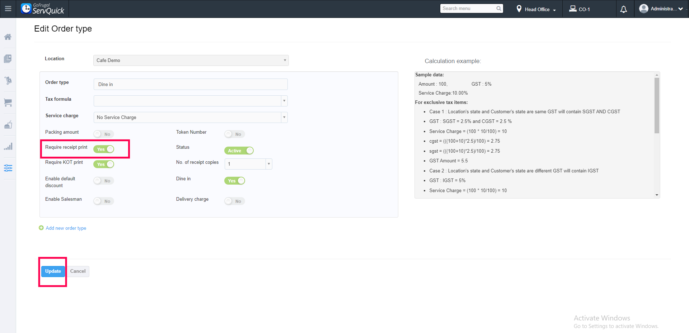Open the Administrator account menu
The image size is (689, 333).
pyautogui.click(x=661, y=9)
